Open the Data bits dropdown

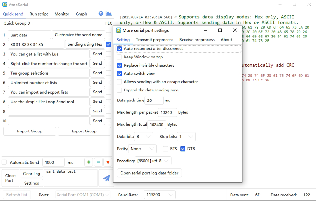[x=144, y=137]
